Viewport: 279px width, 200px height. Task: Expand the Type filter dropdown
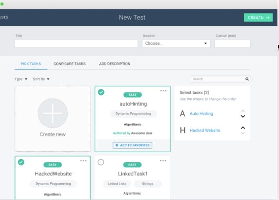coord(21,79)
